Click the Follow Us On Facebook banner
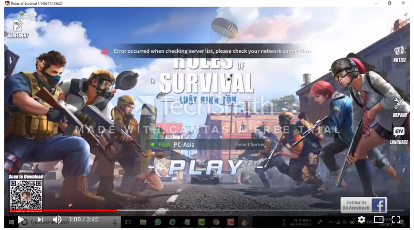The width and height of the screenshot is (414, 230). point(364,205)
